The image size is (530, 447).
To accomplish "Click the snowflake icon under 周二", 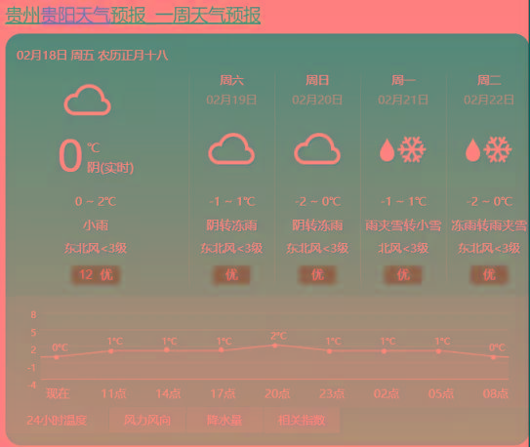I will pos(497,149).
